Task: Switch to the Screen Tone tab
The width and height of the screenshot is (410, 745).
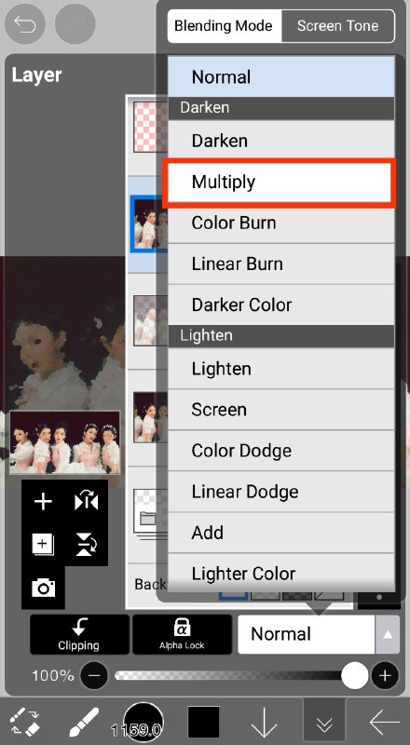Action: (337, 26)
